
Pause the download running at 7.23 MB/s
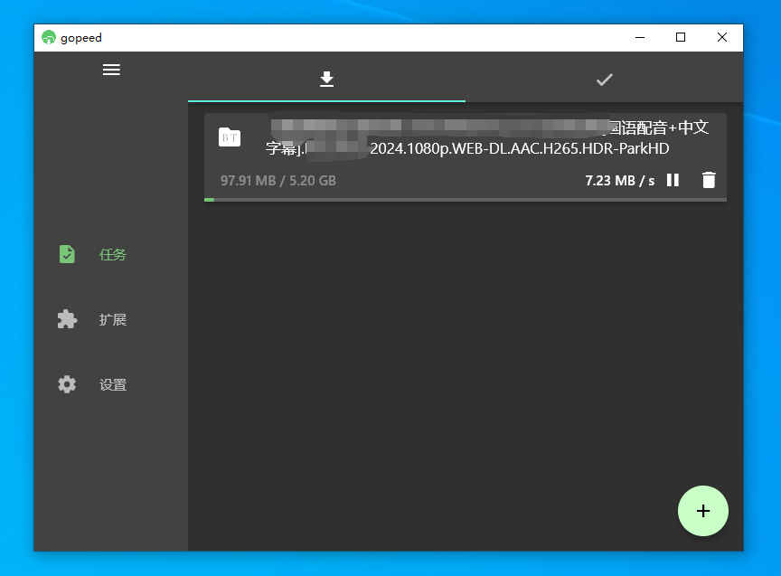click(x=673, y=180)
